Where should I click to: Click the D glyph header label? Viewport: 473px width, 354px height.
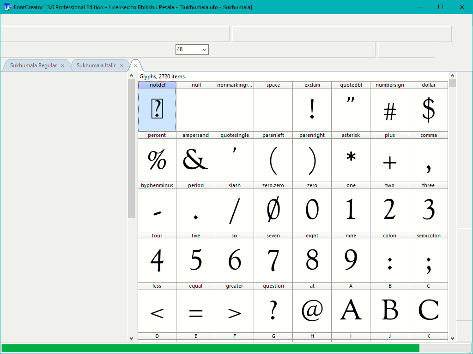click(x=157, y=336)
